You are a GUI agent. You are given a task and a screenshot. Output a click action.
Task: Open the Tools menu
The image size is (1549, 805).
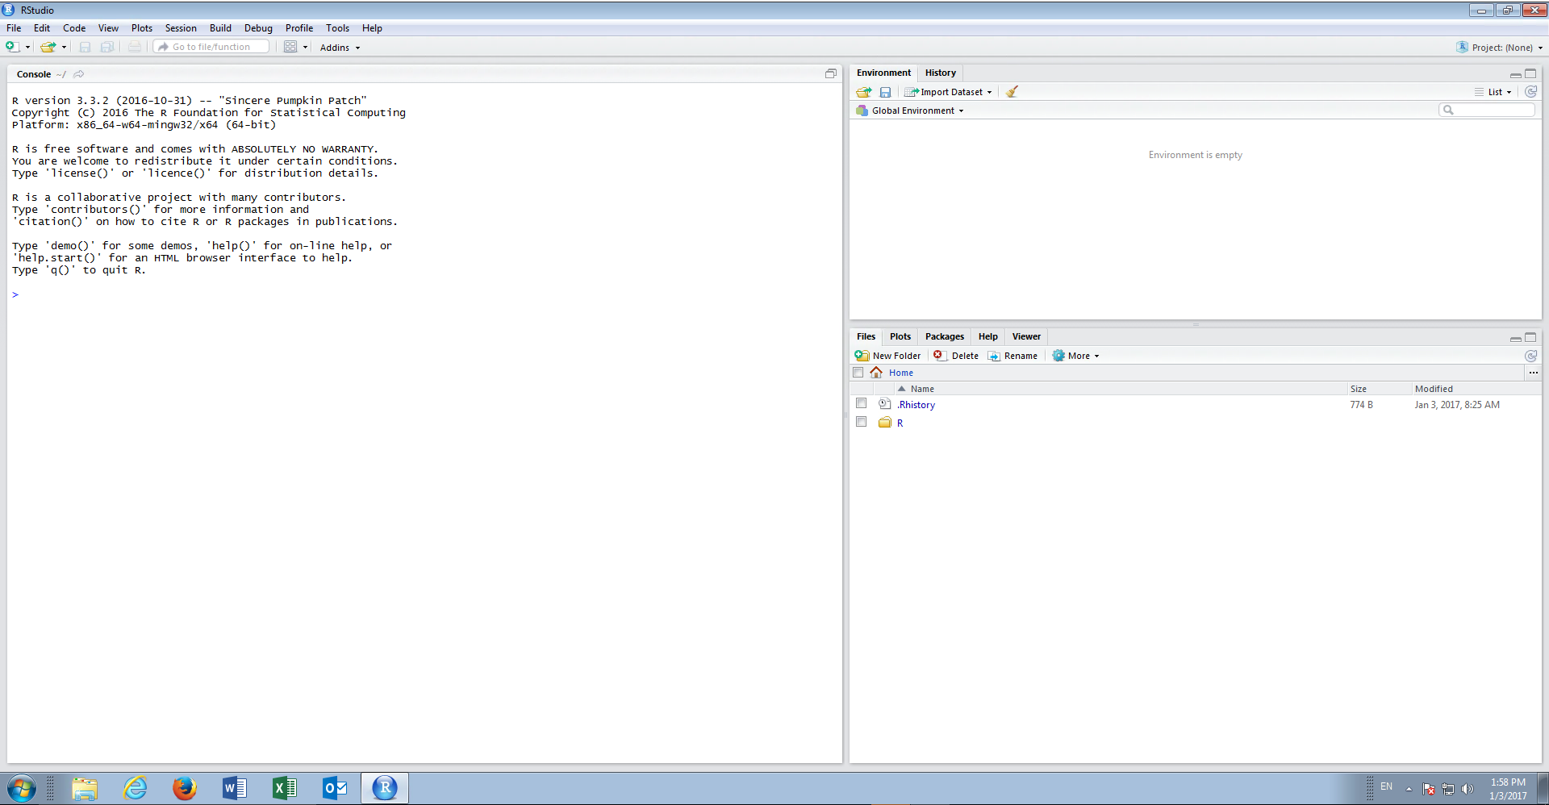(x=337, y=28)
